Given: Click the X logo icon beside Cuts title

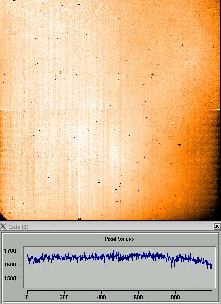Looking at the screenshot, I should pos(3,226).
